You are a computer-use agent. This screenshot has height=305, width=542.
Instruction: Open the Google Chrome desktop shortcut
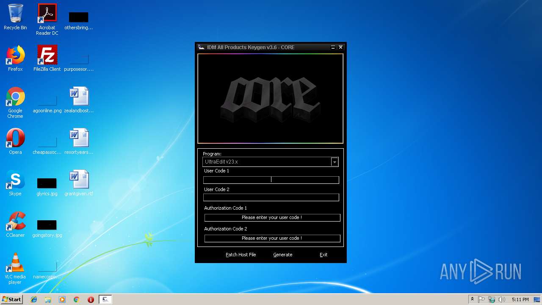point(15,103)
